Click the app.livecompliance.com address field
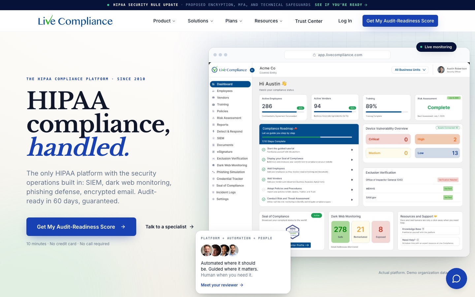 click(337, 55)
